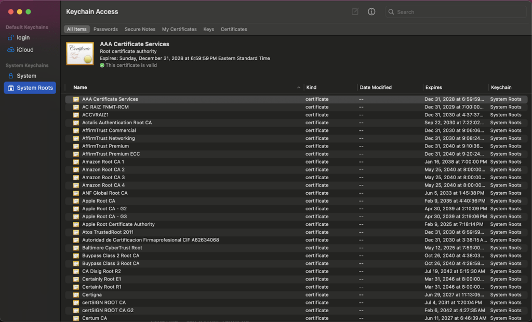Screen dimensions: 532x322
Task: Select the login keychain in sidebar
Action: [x=23, y=37]
